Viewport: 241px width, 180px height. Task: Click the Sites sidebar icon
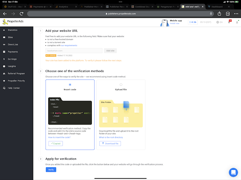point(4,37)
